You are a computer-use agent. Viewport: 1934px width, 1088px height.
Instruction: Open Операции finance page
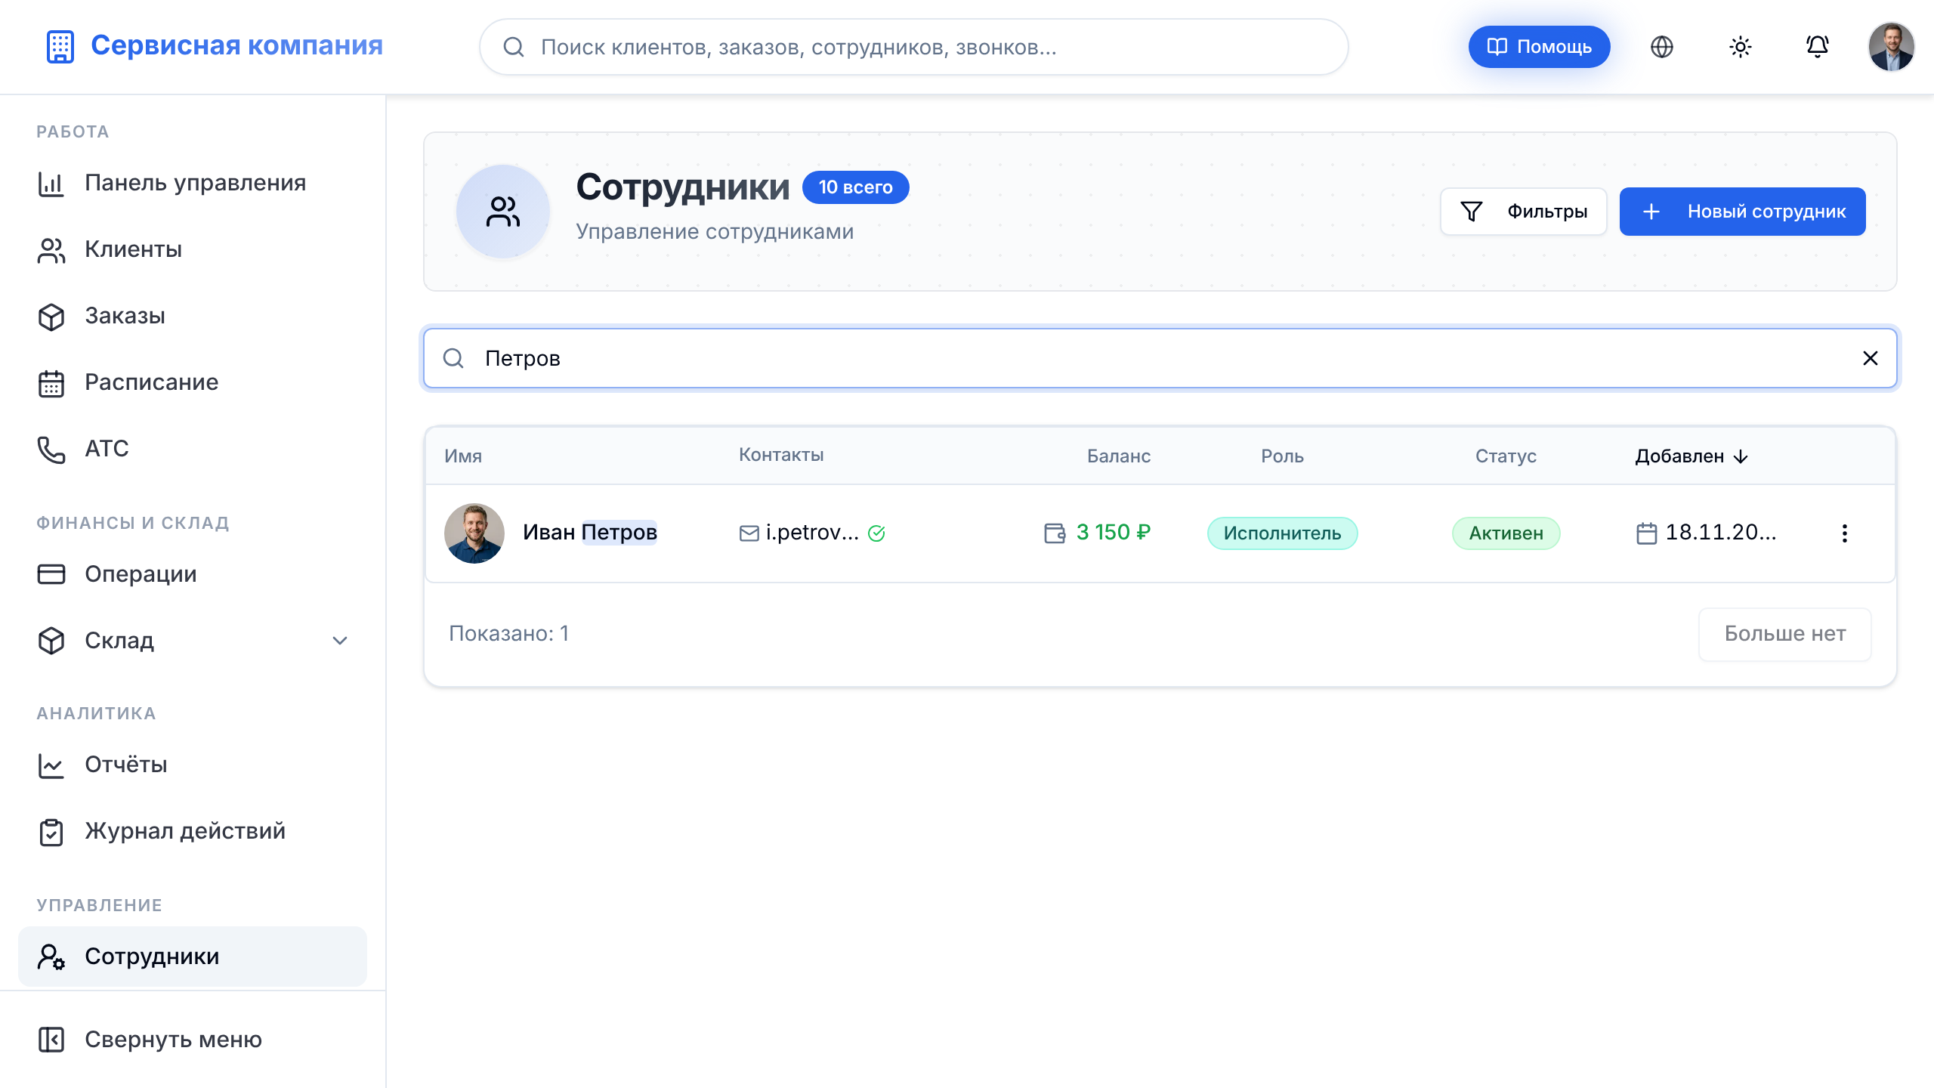(193, 574)
